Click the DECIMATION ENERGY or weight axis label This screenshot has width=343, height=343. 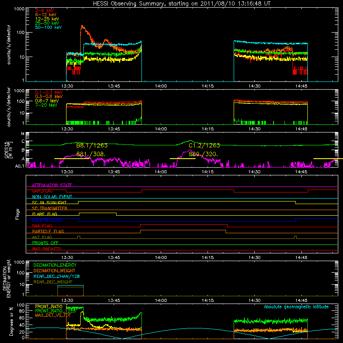(7, 278)
